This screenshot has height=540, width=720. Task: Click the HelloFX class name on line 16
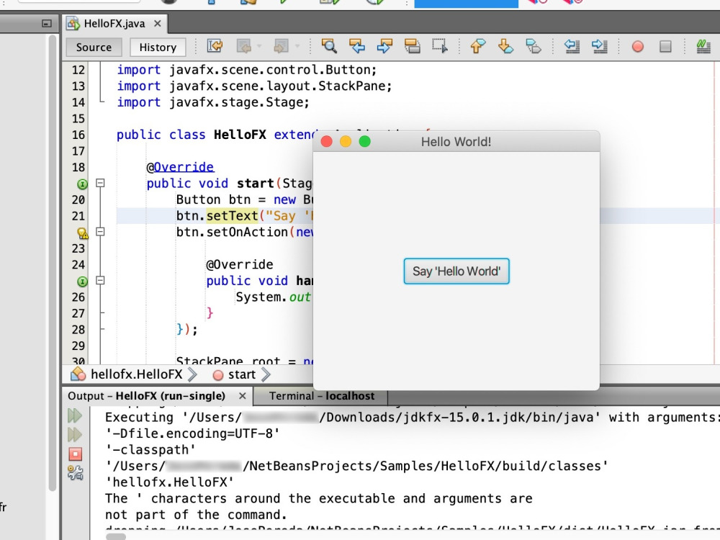click(x=240, y=135)
